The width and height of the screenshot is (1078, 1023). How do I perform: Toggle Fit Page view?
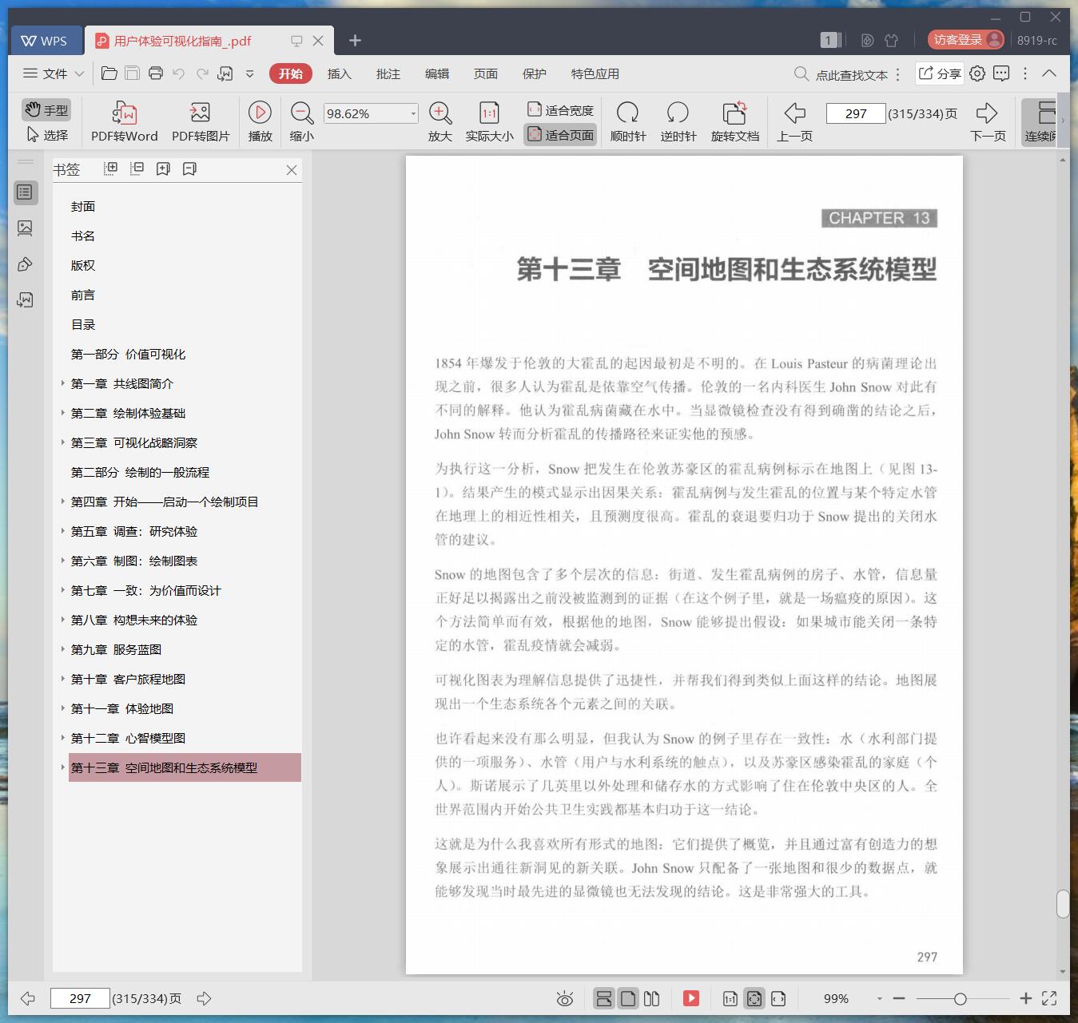(560, 135)
